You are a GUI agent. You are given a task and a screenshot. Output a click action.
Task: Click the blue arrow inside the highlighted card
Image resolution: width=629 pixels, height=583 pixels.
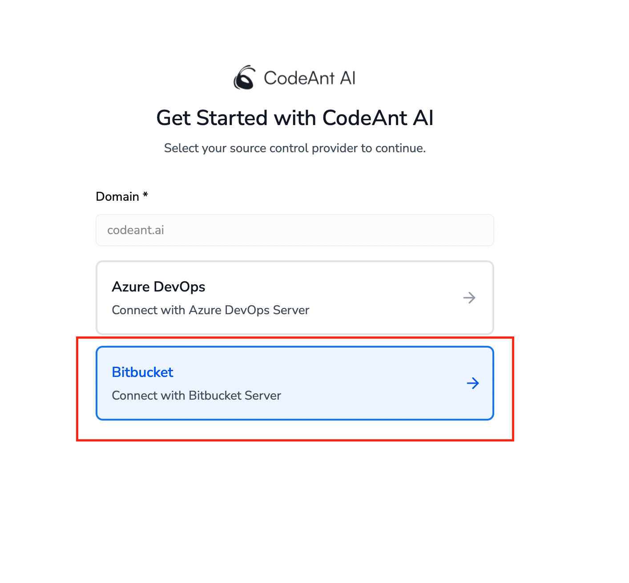coord(473,383)
